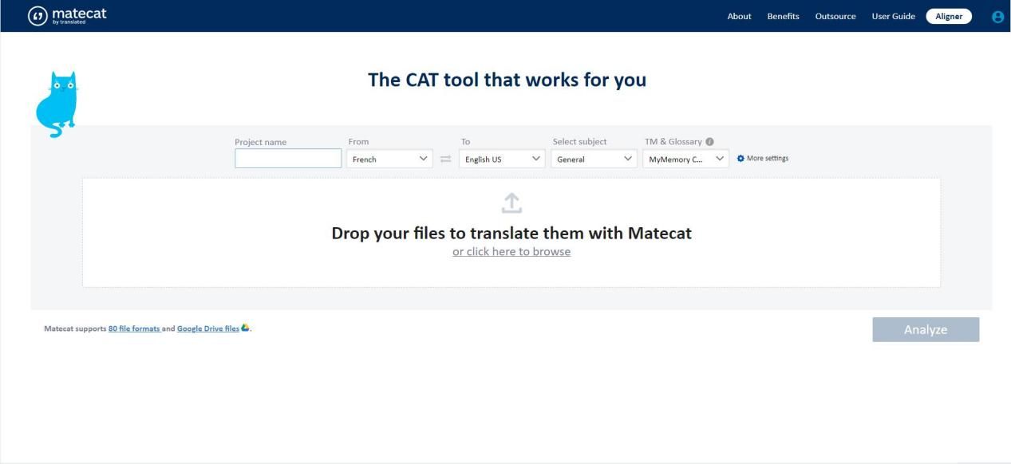Screen dimensions: 1011x464
Task: Go to the Benefits page
Action: [783, 17]
